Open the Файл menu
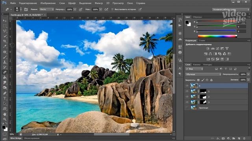The height and width of the screenshot is (141, 252). (x=13, y=3)
